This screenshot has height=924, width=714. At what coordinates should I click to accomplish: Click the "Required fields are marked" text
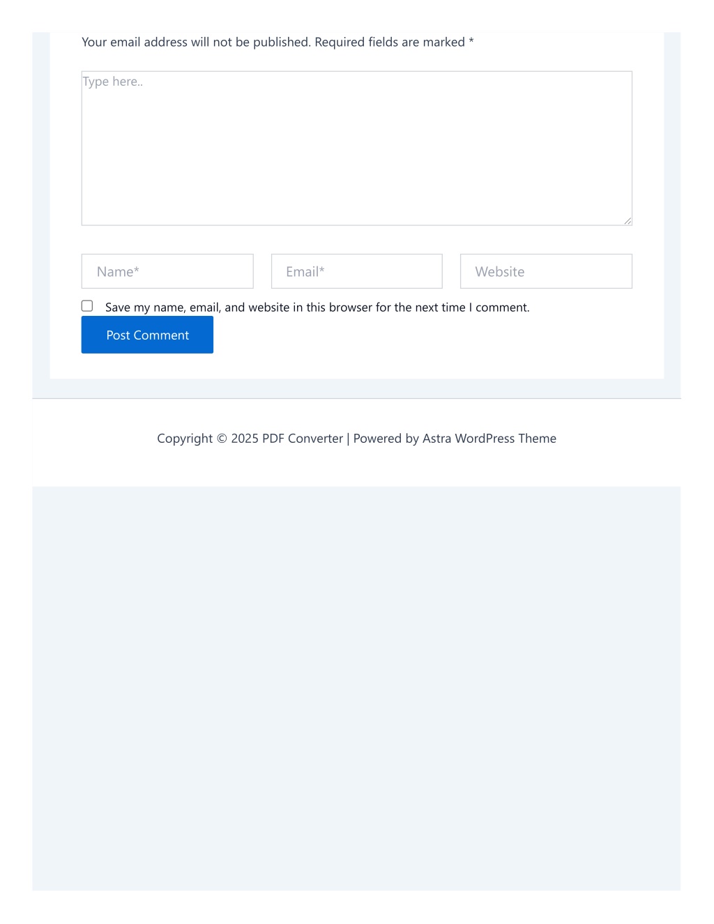pos(390,42)
